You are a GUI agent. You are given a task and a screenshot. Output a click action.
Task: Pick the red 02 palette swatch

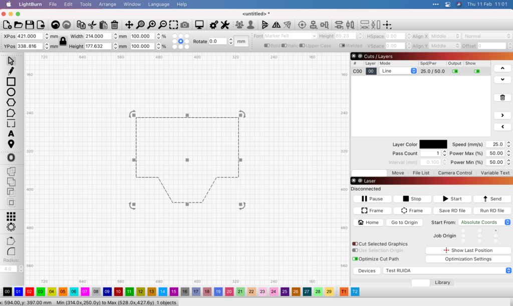pyautogui.click(x=30, y=291)
